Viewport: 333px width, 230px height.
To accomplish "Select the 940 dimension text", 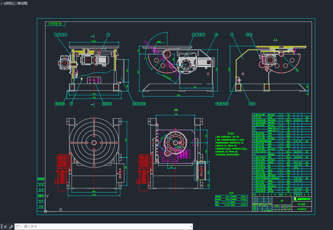I will (176, 114).
